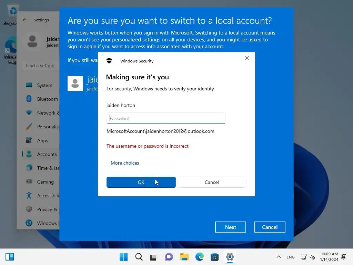Open the More choices link
Image resolution: width=353 pixels, height=265 pixels.
pyautogui.click(x=125, y=163)
